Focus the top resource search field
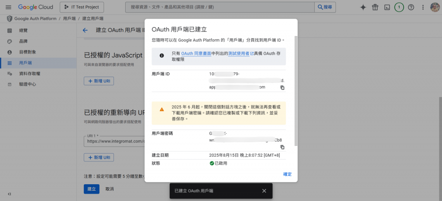Screen dimensions: 442x201 (220, 7)
